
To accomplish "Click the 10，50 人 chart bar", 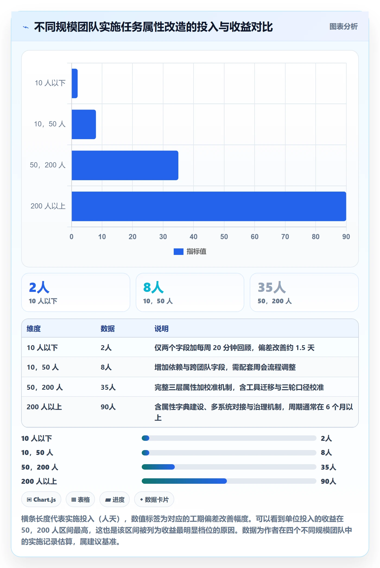I will (84, 124).
